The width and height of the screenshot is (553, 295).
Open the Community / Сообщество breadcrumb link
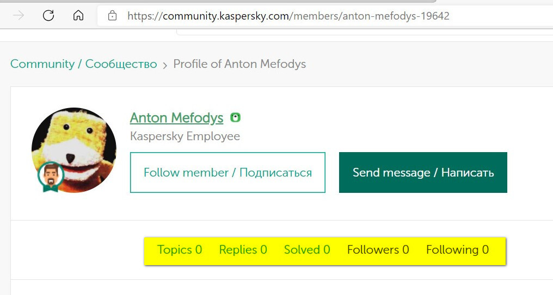tap(83, 64)
